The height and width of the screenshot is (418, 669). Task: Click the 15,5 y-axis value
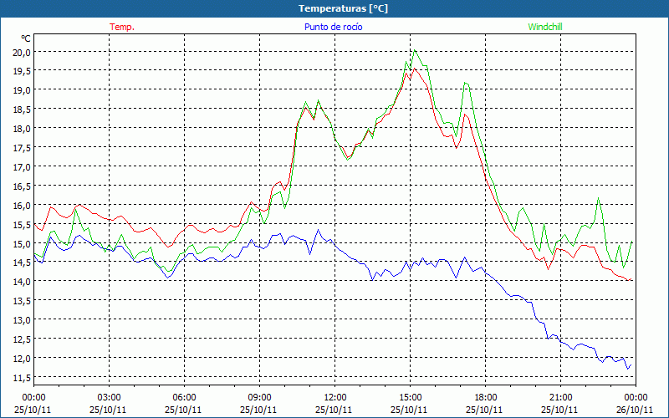23,224
